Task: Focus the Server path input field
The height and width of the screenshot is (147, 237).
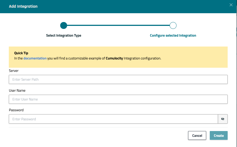Action: click(x=118, y=80)
